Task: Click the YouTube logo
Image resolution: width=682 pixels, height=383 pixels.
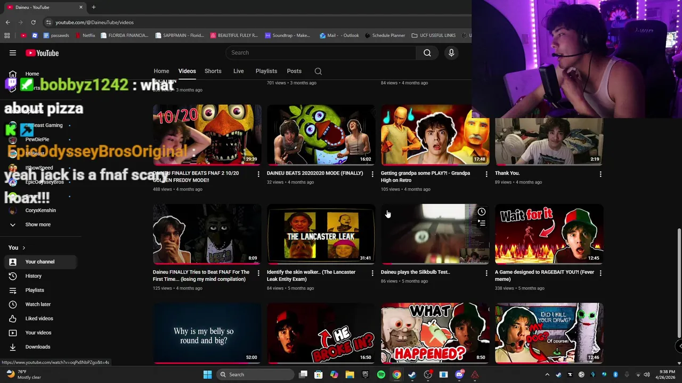Action: [42, 53]
